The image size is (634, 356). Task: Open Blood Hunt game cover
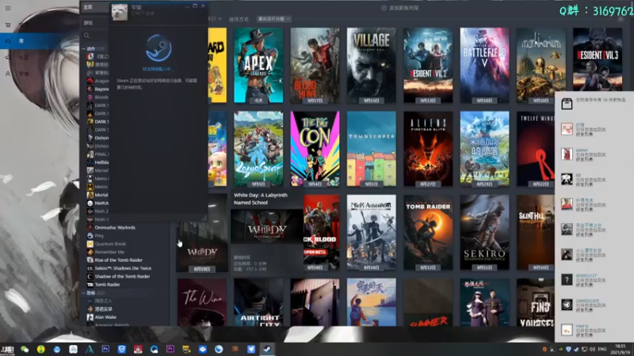click(315, 65)
